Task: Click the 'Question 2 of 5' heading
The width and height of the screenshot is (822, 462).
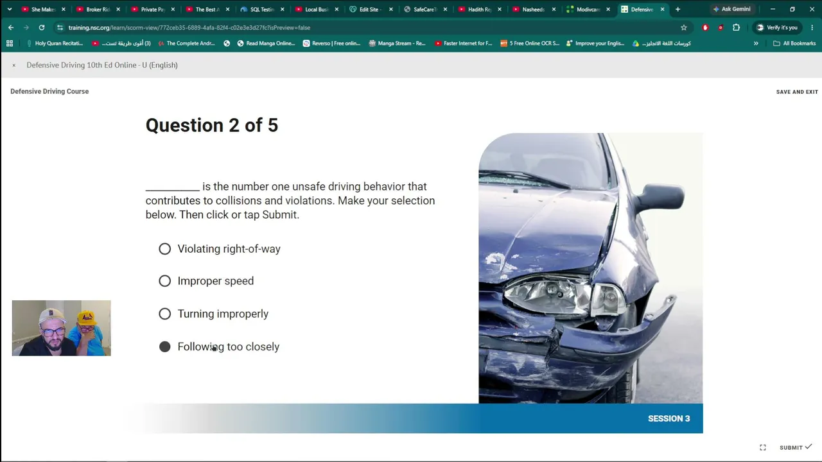Action: 212,125
